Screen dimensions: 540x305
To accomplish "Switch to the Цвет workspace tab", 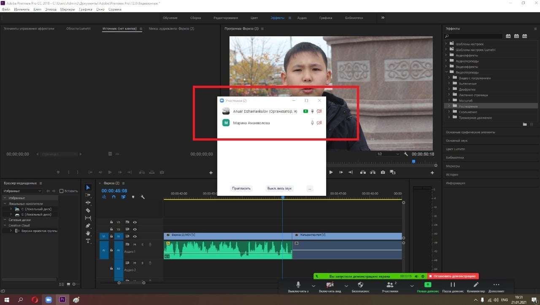I will click(254, 18).
